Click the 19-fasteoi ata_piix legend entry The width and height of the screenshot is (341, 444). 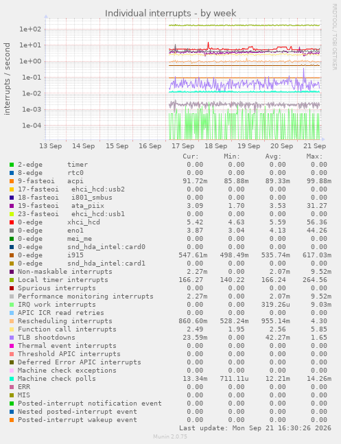pos(61,206)
